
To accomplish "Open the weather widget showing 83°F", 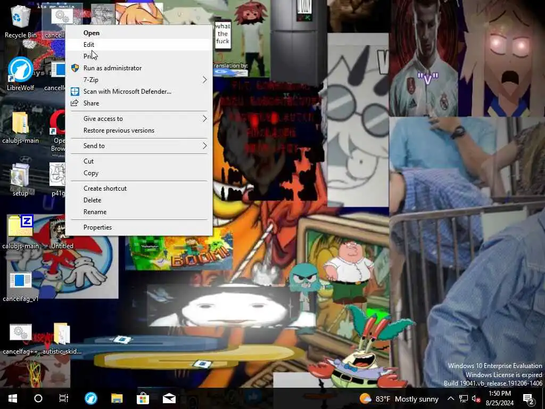I will [399, 399].
